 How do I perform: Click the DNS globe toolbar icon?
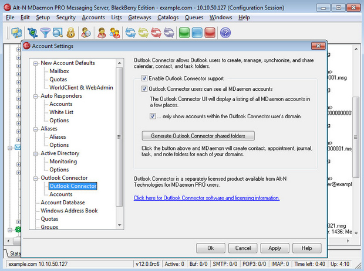[x=32, y=33]
